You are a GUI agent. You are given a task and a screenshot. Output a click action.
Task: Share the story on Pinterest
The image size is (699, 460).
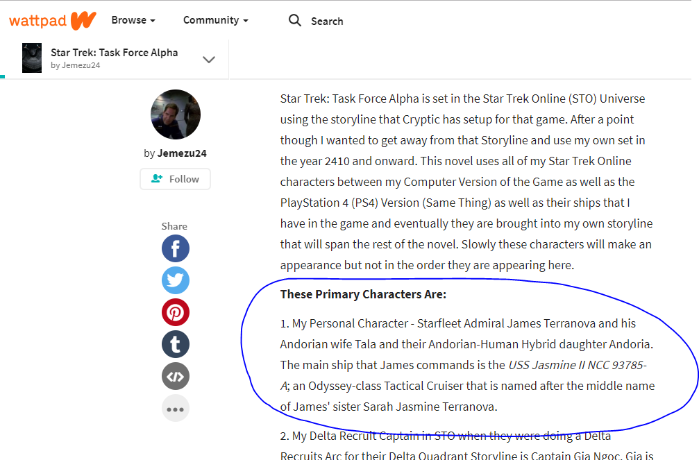(176, 312)
